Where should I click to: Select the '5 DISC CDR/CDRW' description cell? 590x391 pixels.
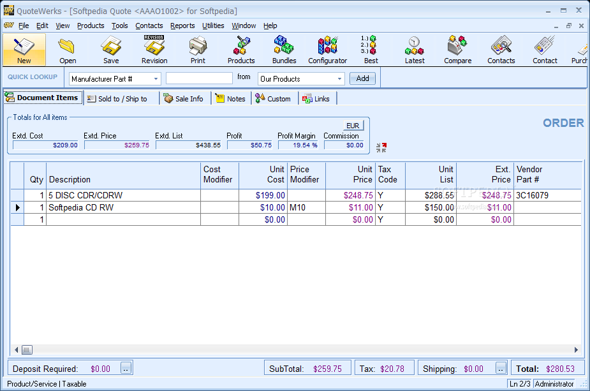(x=123, y=195)
